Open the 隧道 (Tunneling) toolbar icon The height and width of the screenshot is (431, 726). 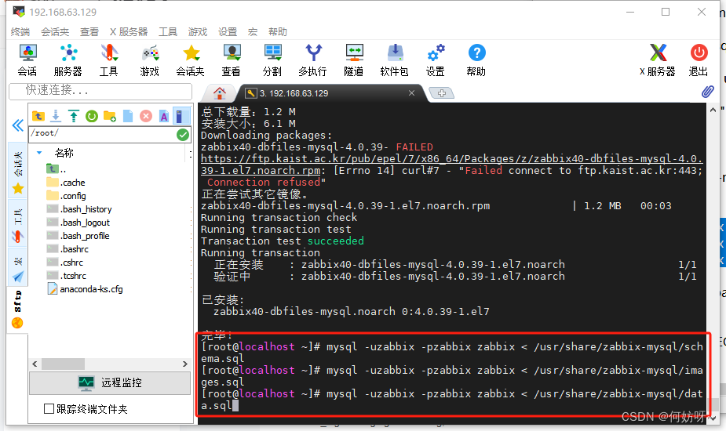(x=354, y=60)
